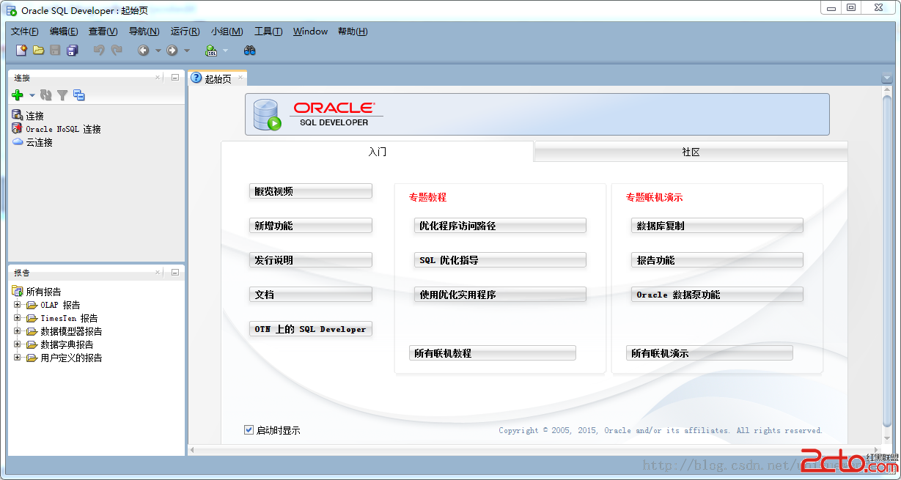
Task: Click the 所有联机演示 button
Action: tap(710, 353)
